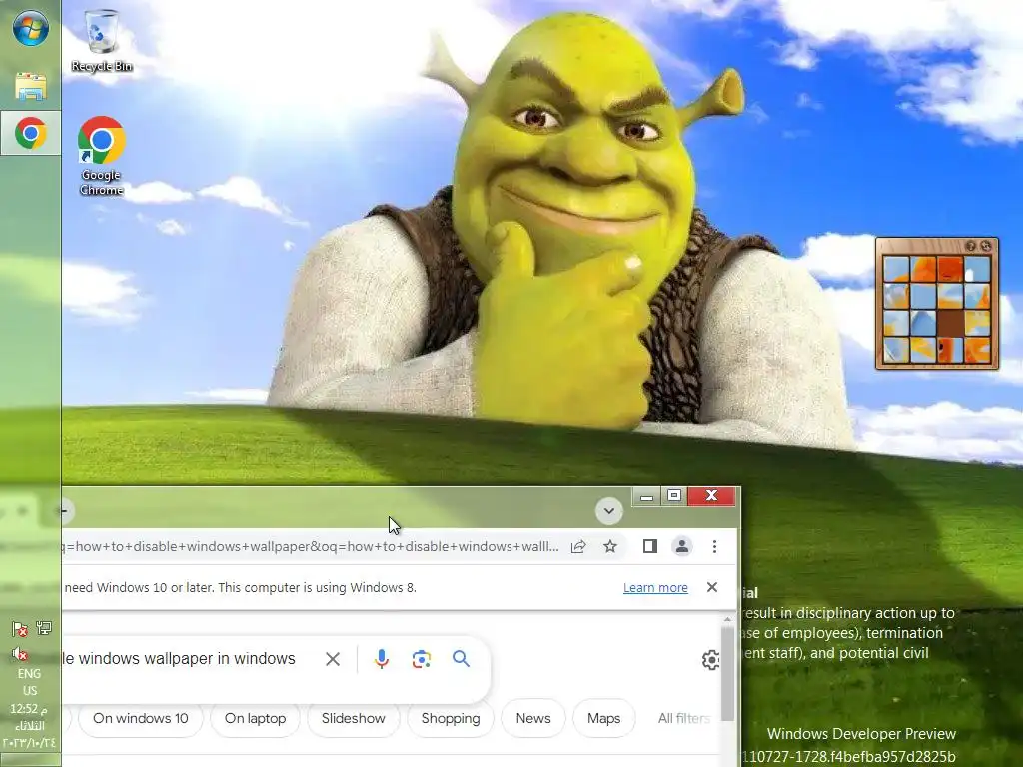Viewport: 1023px width, 767px height.
Task: Shuffle the picture puzzle gadget tiles
Action: point(985,246)
